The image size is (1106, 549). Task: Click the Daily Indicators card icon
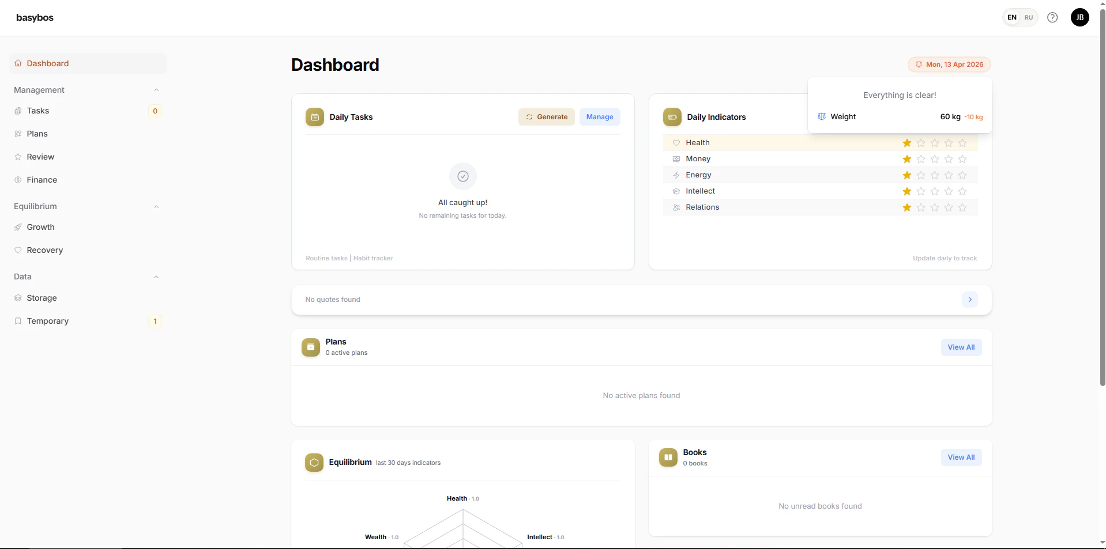672,117
